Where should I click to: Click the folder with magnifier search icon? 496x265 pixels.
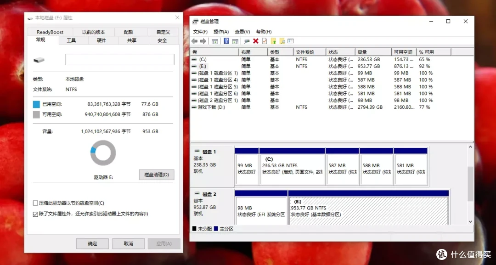(282, 41)
